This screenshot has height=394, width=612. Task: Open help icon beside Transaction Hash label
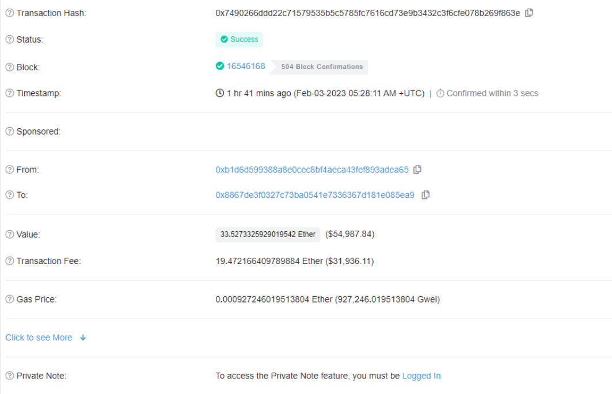pos(10,13)
